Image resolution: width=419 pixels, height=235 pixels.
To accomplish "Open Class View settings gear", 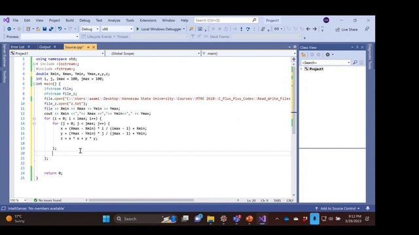I will 327,55.
